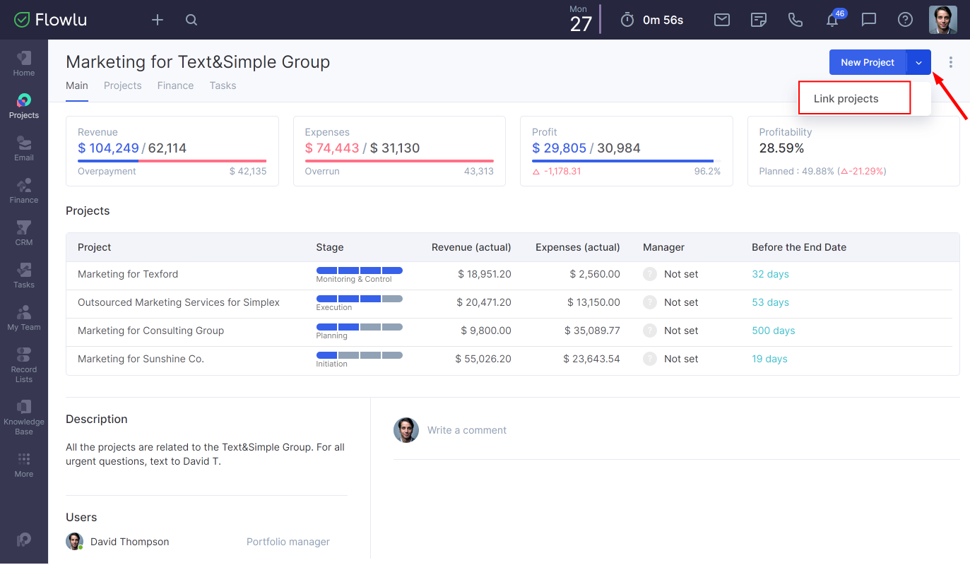Open the chat messages icon
Screen dimensions: 970x565
coord(869,20)
